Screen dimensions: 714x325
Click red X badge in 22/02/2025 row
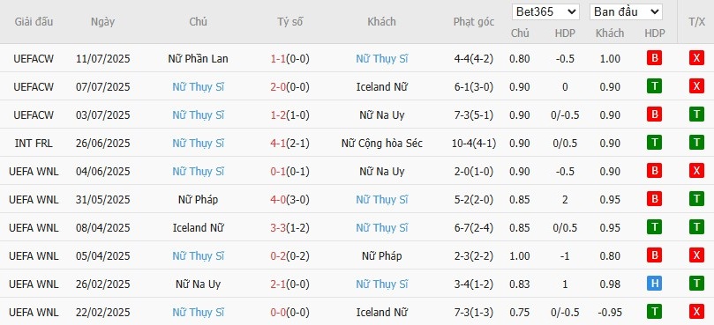(x=696, y=312)
